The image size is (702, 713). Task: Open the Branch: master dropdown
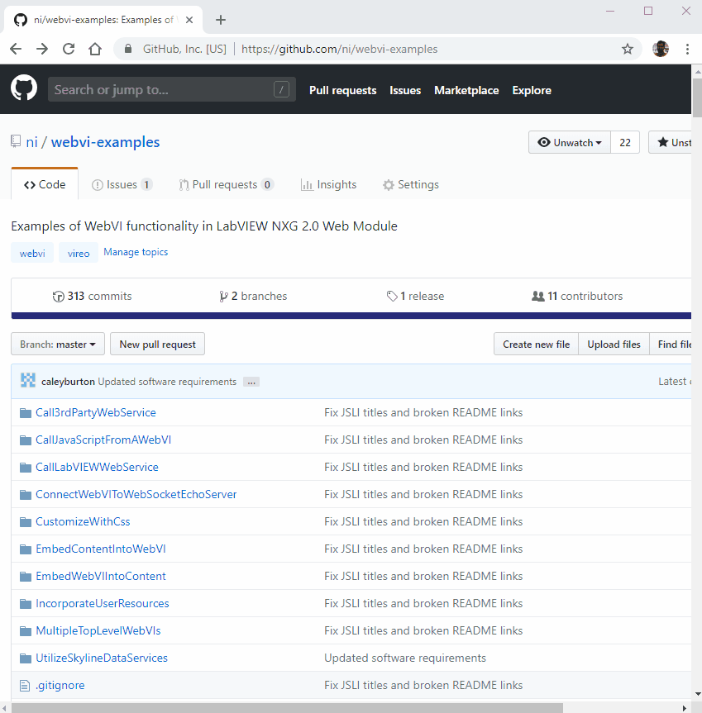click(x=58, y=345)
